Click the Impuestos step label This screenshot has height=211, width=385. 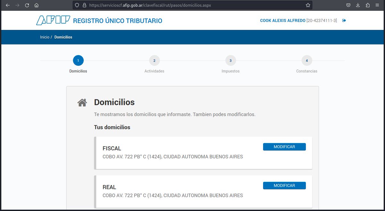(x=231, y=71)
